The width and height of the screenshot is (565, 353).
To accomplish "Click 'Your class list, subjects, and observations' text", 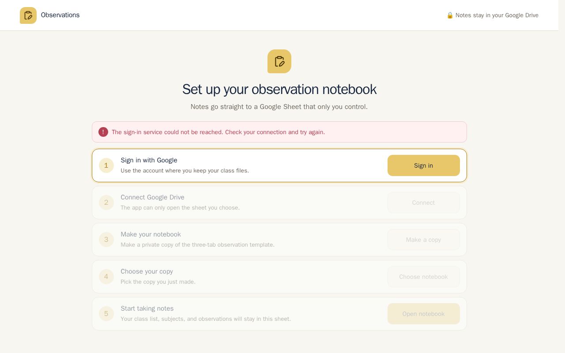I will [206, 319].
